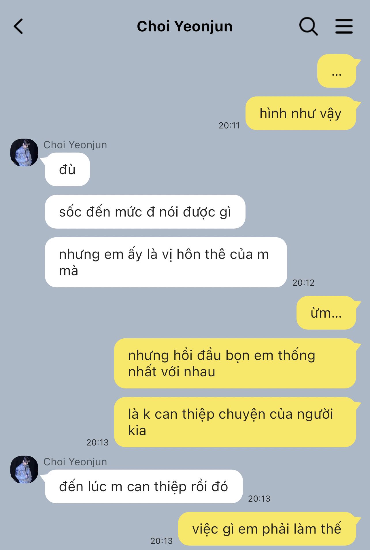This screenshot has width=370, height=550.
Task: Tap the 20:12 timestamp
Action: click(x=303, y=283)
